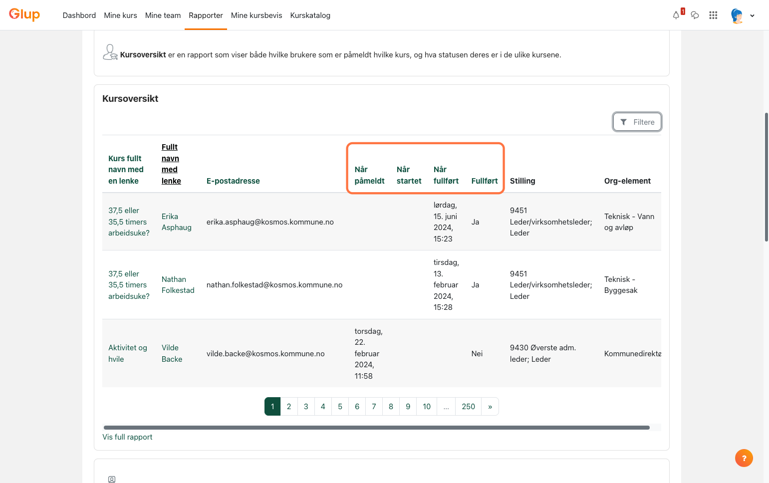Go to page 10
The width and height of the screenshot is (769, 483).
pyautogui.click(x=427, y=406)
